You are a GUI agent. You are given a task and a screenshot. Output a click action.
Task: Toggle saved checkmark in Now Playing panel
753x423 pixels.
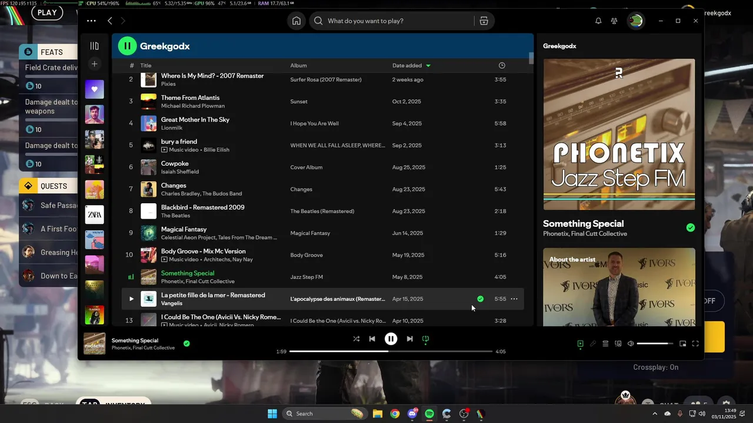(691, 227)
